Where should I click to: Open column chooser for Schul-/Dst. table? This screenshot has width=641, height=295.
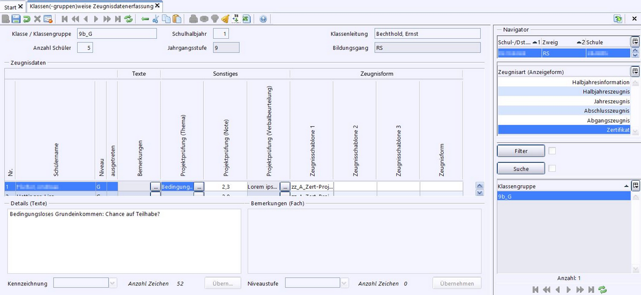click(634, 41)
